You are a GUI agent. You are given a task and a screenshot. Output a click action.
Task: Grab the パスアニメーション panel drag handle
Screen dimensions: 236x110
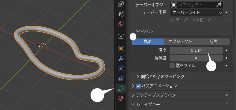point(228,86)
